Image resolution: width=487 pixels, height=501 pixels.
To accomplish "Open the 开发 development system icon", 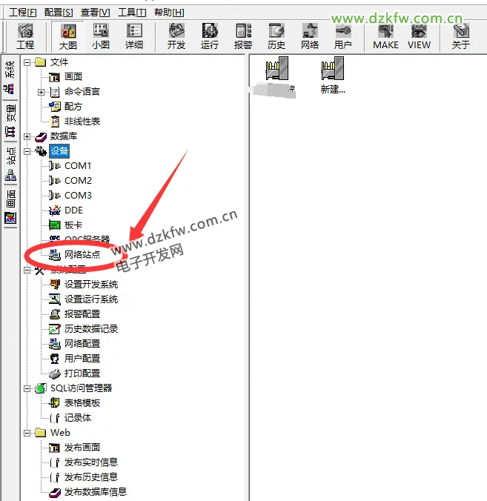I will tap(176, 36).
